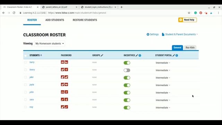The height and width of the screenshot is (125, 222).
Task: Close the Classroom Roster browser tab
Action: tap(38, 7)
